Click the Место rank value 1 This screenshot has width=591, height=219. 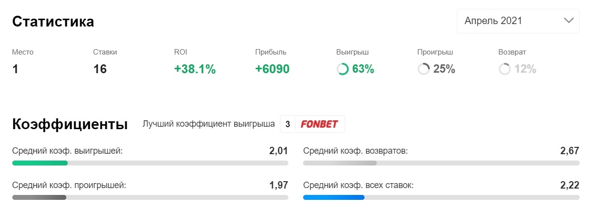(15, 69)
